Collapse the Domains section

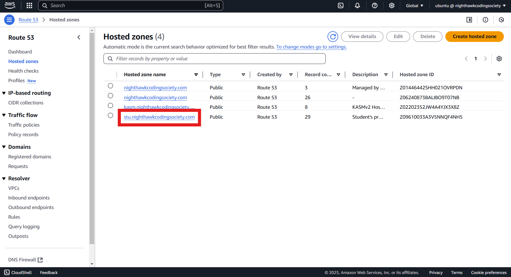coord(4,147)
